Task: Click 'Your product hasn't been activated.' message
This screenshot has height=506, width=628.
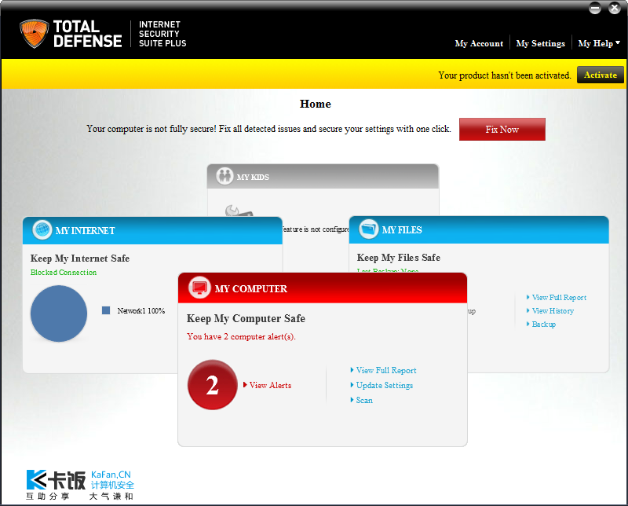Action: click(x=505, y=75)
